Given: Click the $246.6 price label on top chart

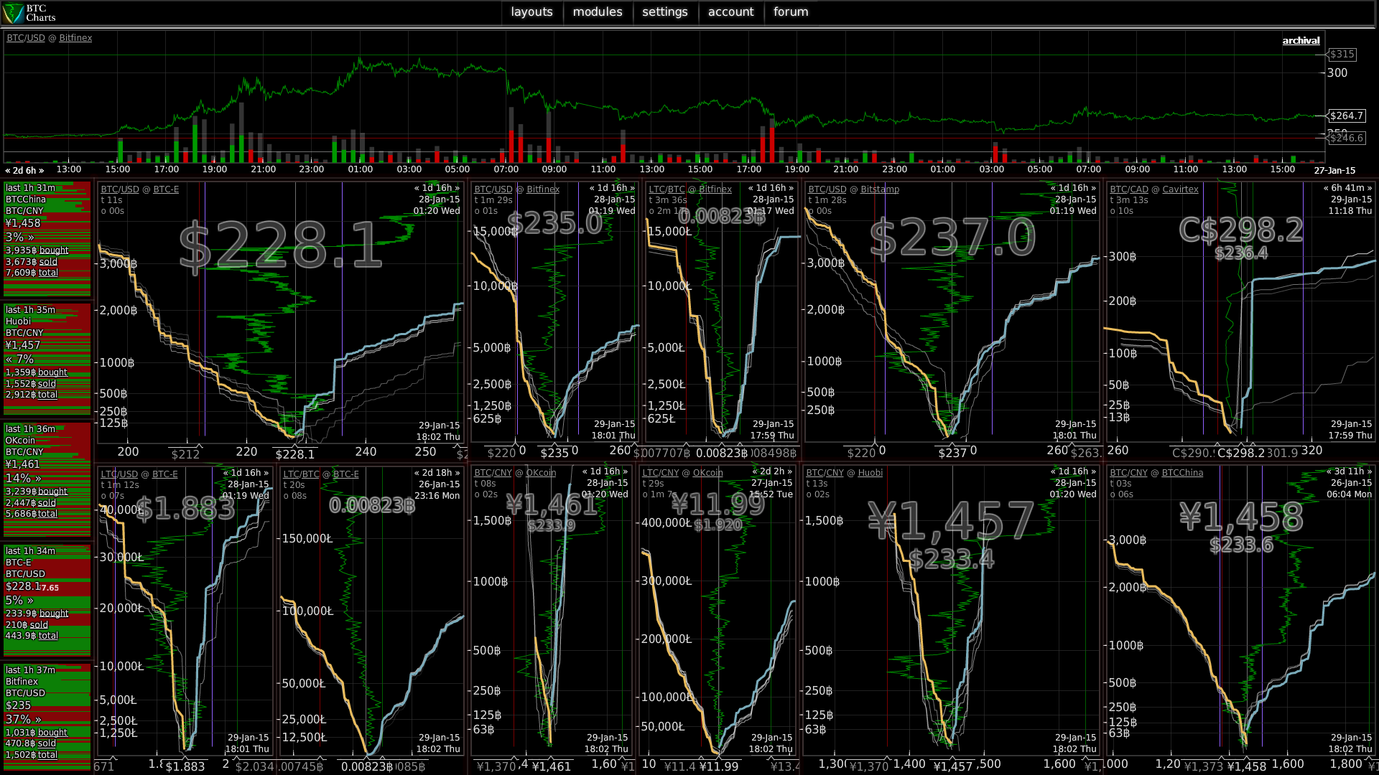Looking at the screenshot, I should point(1345,138).
